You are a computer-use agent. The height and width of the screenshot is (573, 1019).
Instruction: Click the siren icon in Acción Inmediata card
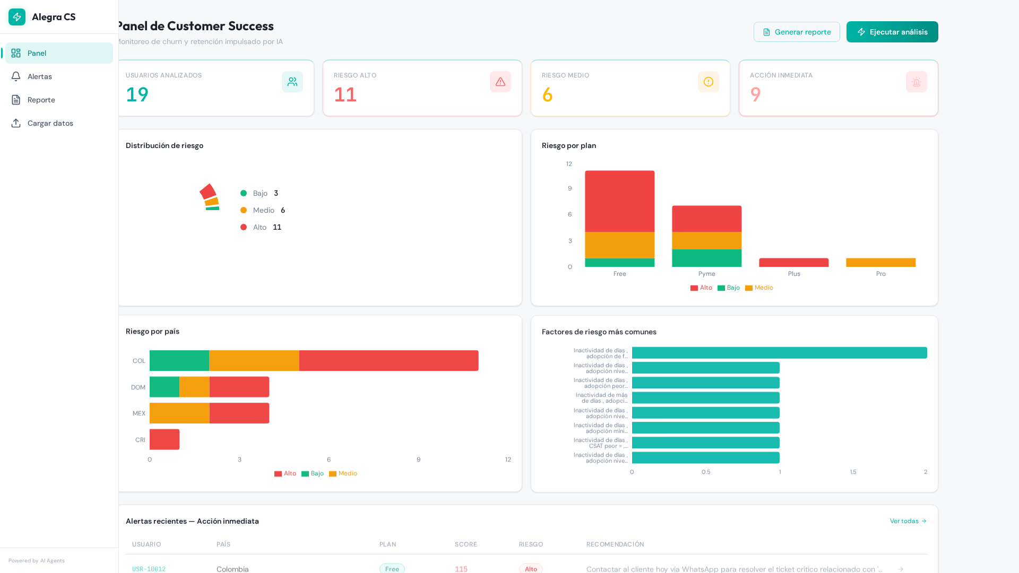917,82
